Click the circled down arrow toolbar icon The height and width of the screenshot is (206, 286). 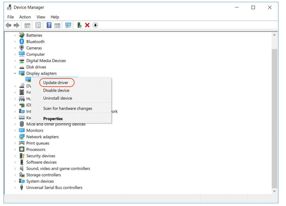pyautogui.click(x=95, y=25)
